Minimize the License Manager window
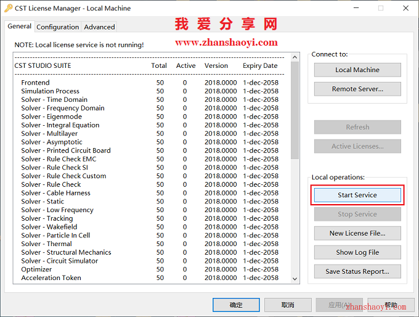The width and height of the screenshot is (419, 317). [356, 8]
